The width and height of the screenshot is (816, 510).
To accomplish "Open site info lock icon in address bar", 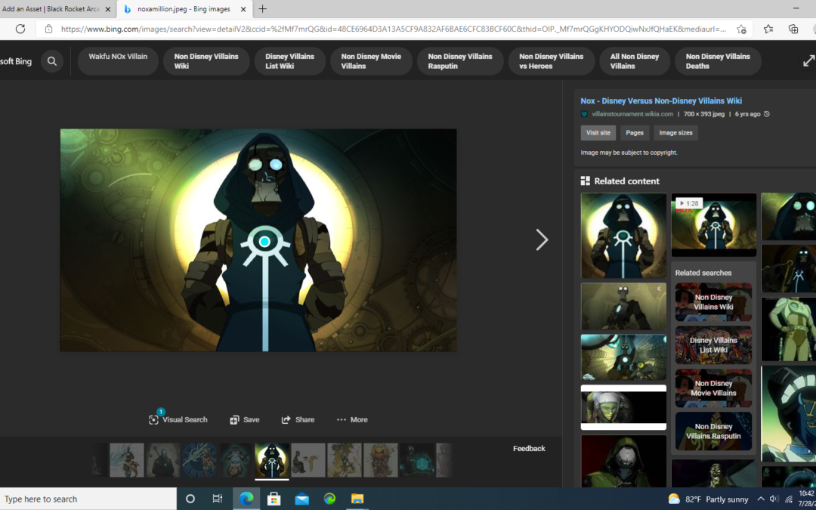I will 48,29.
